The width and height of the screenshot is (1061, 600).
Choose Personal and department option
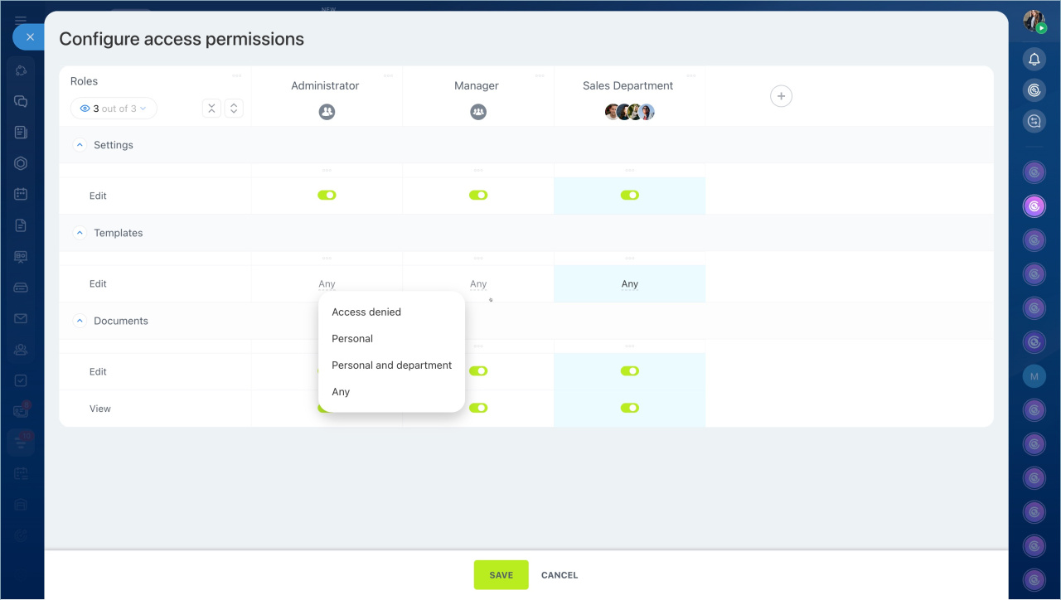click(x=391, y=365)
